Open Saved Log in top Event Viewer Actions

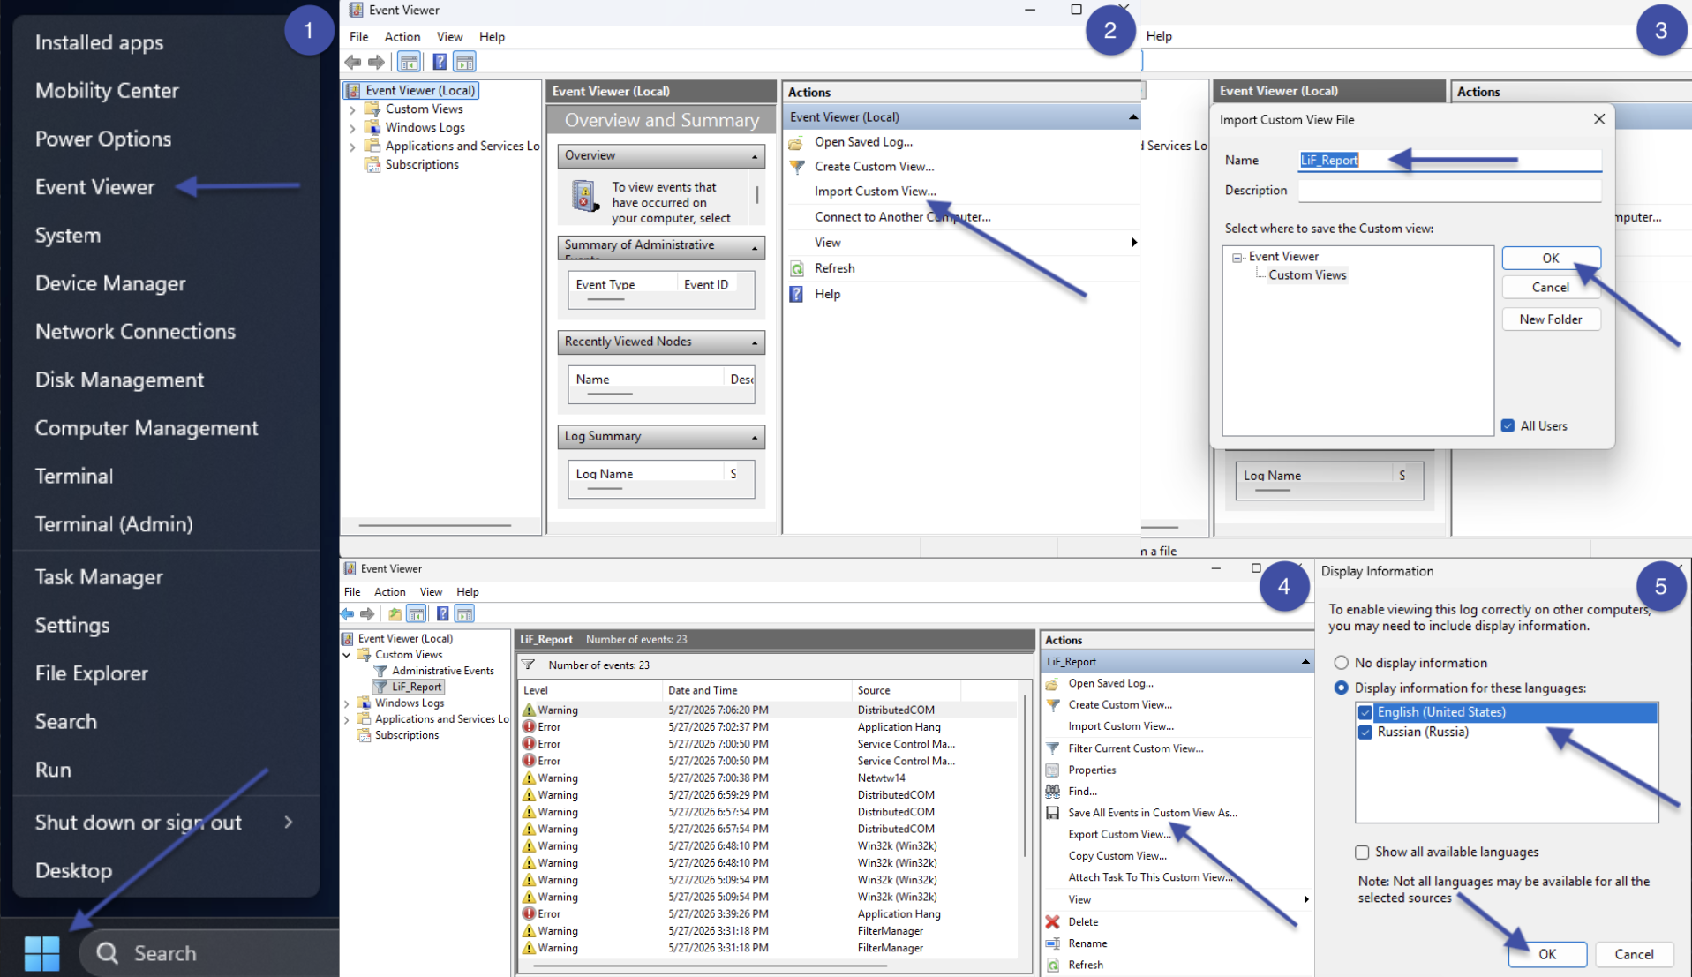(863, 141)
